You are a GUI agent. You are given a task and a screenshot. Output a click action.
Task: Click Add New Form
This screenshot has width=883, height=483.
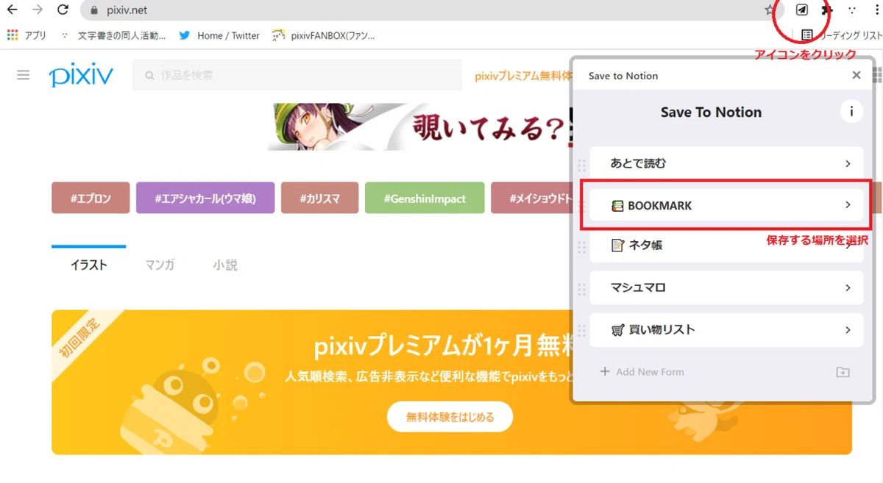(x=642, y=372)
